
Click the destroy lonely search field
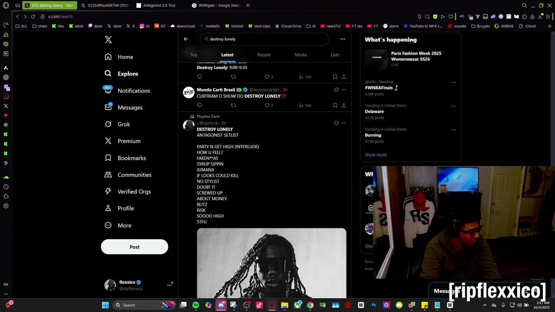pos(264,39)
